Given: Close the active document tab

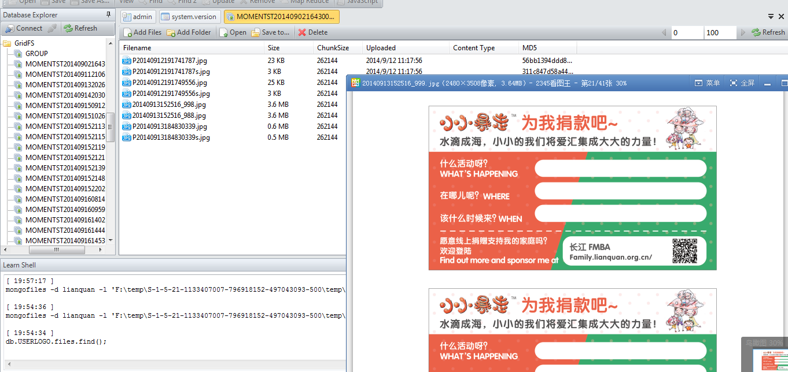Looking at the screenshot, I should click(782, 17).
